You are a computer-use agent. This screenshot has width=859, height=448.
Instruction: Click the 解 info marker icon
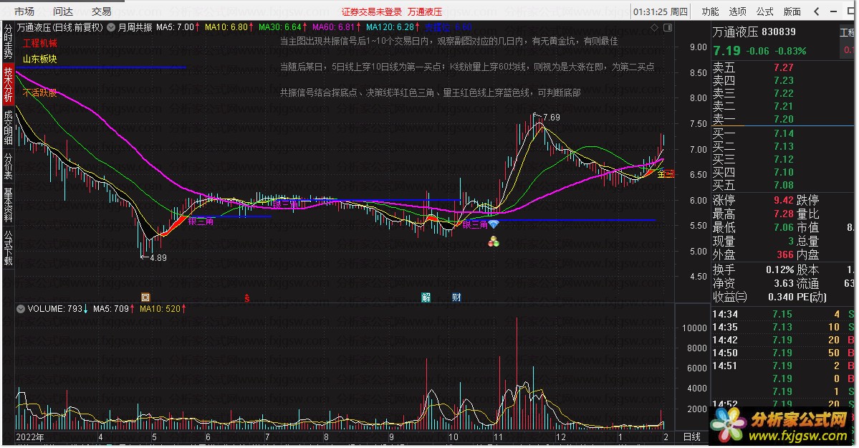click(x=426, y=297)
